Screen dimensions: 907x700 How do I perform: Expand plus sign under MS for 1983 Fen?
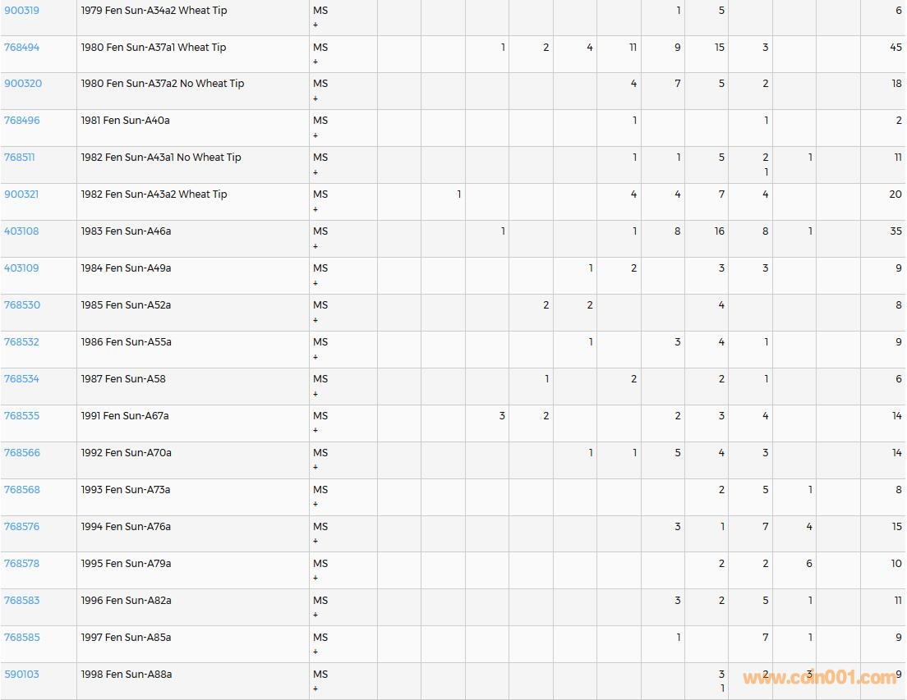pyautogui.click(x=315, y=247)
